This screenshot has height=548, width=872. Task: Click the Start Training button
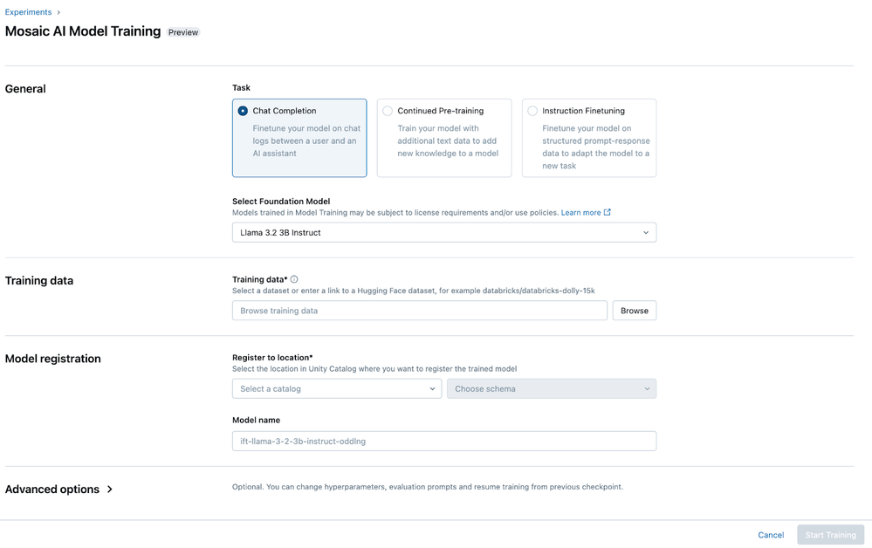point(829,535)
